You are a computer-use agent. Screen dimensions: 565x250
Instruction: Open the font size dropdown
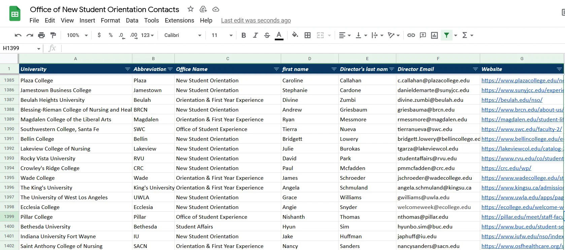pos(222,35)
